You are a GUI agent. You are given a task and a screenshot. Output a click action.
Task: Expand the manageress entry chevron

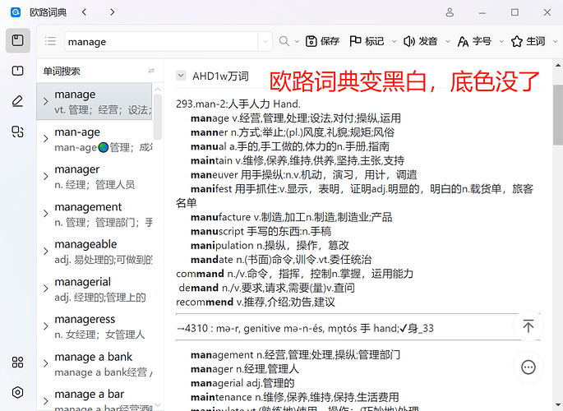[x=45, y=326]
